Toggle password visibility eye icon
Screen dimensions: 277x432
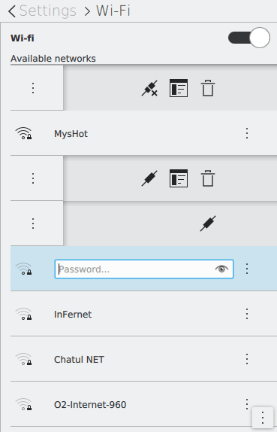click(221, 269)
